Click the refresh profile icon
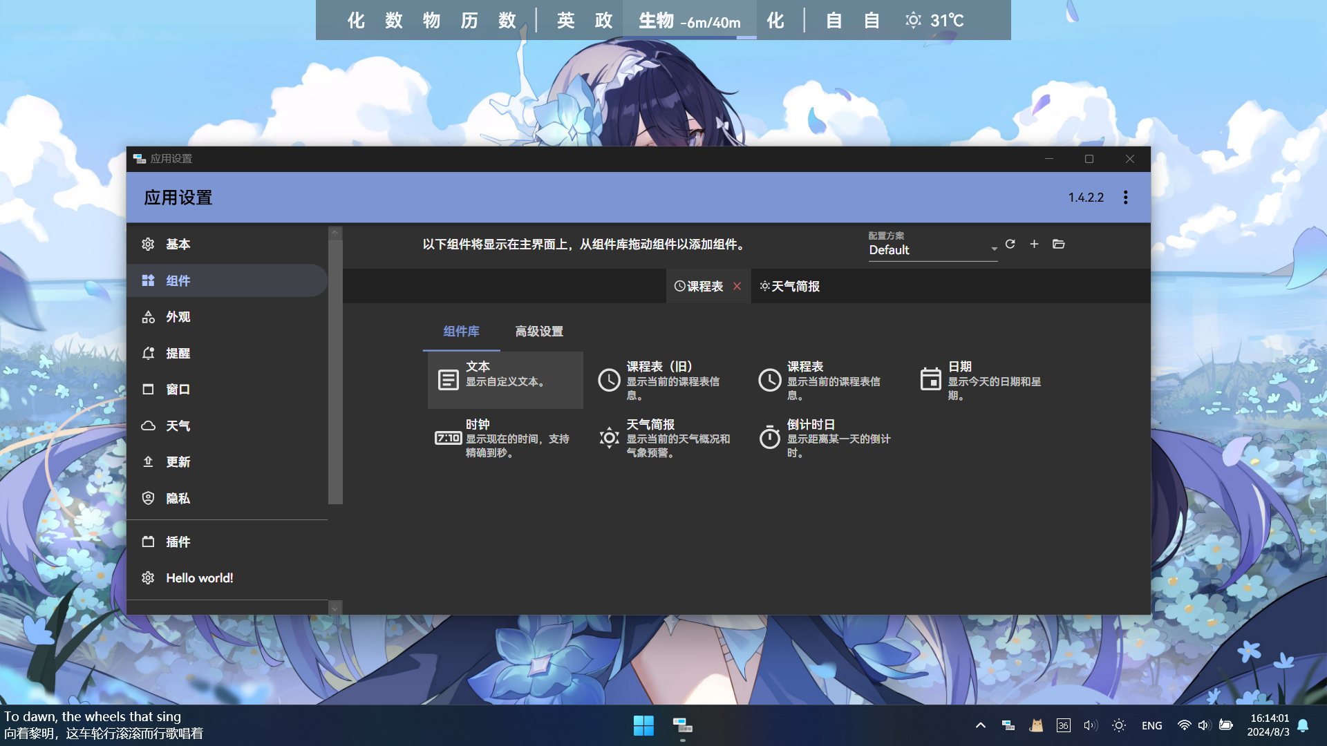The image size is (1327, 746). click(x=1010, y=244)
